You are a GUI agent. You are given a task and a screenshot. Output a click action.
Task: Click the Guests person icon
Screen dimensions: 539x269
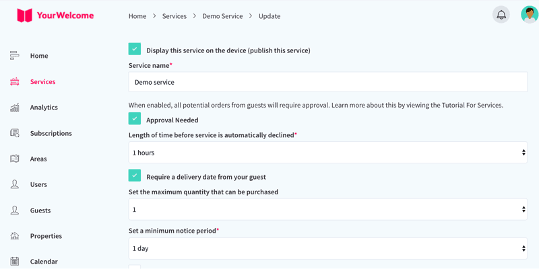(14, 210)
